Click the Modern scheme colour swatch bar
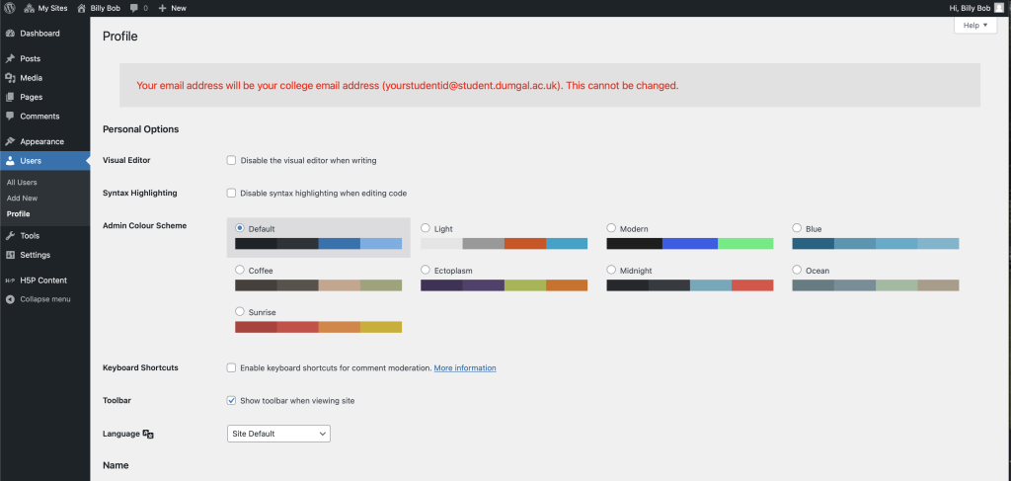The height and width of the screenshot is (481, 1011). [x=690, y=244]
